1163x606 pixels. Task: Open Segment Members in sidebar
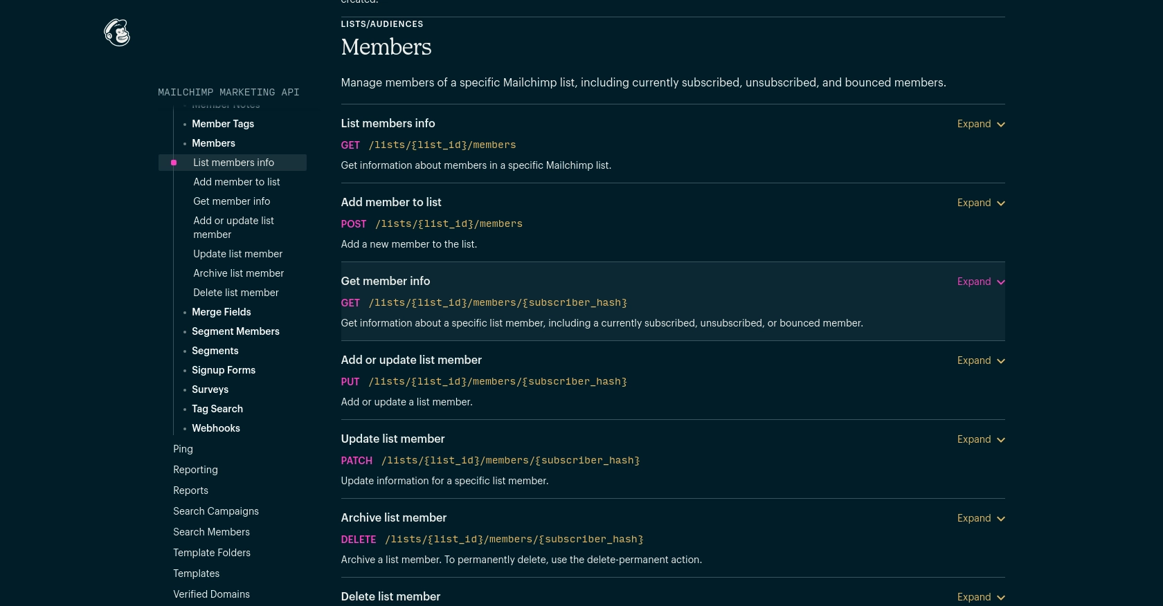point(235,331)
